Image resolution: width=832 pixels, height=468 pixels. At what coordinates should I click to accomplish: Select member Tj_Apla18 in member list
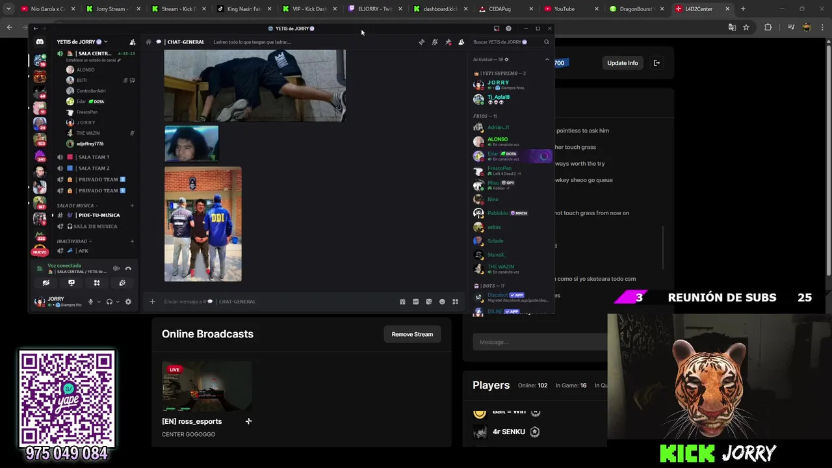coord(512,99)
